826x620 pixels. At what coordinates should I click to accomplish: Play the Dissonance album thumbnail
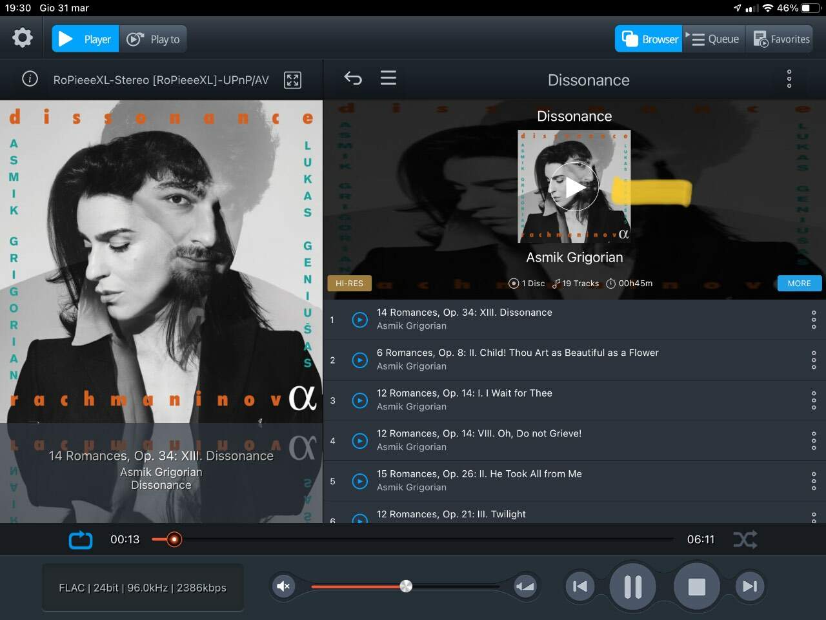574,187
